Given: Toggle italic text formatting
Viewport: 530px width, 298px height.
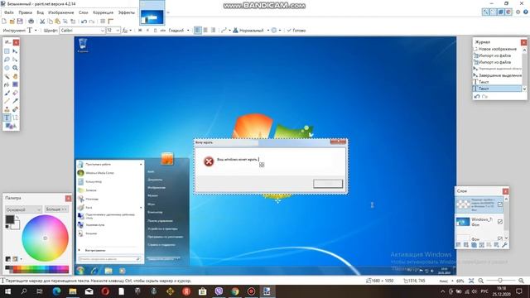Looking at the screenshot, I should 147,31.
